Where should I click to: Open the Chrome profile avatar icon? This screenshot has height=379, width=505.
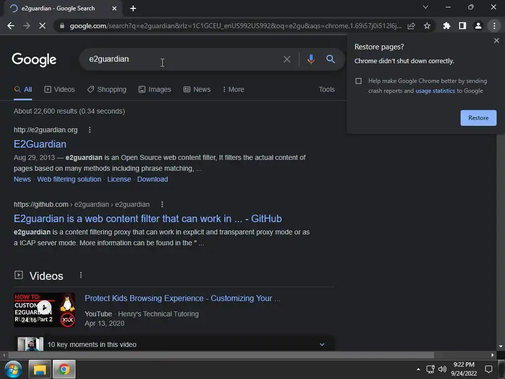pos(478,26)
